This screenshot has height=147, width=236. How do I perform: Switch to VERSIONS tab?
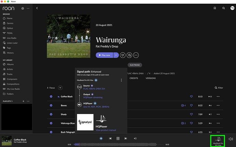coord(150,78)
